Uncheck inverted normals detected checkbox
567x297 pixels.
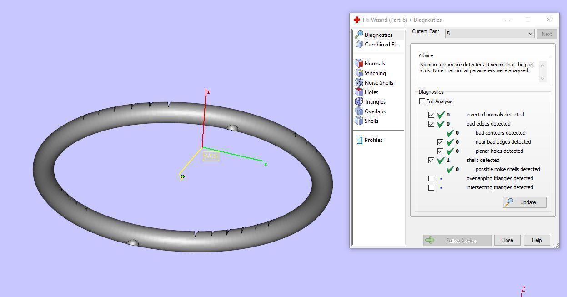431,115
